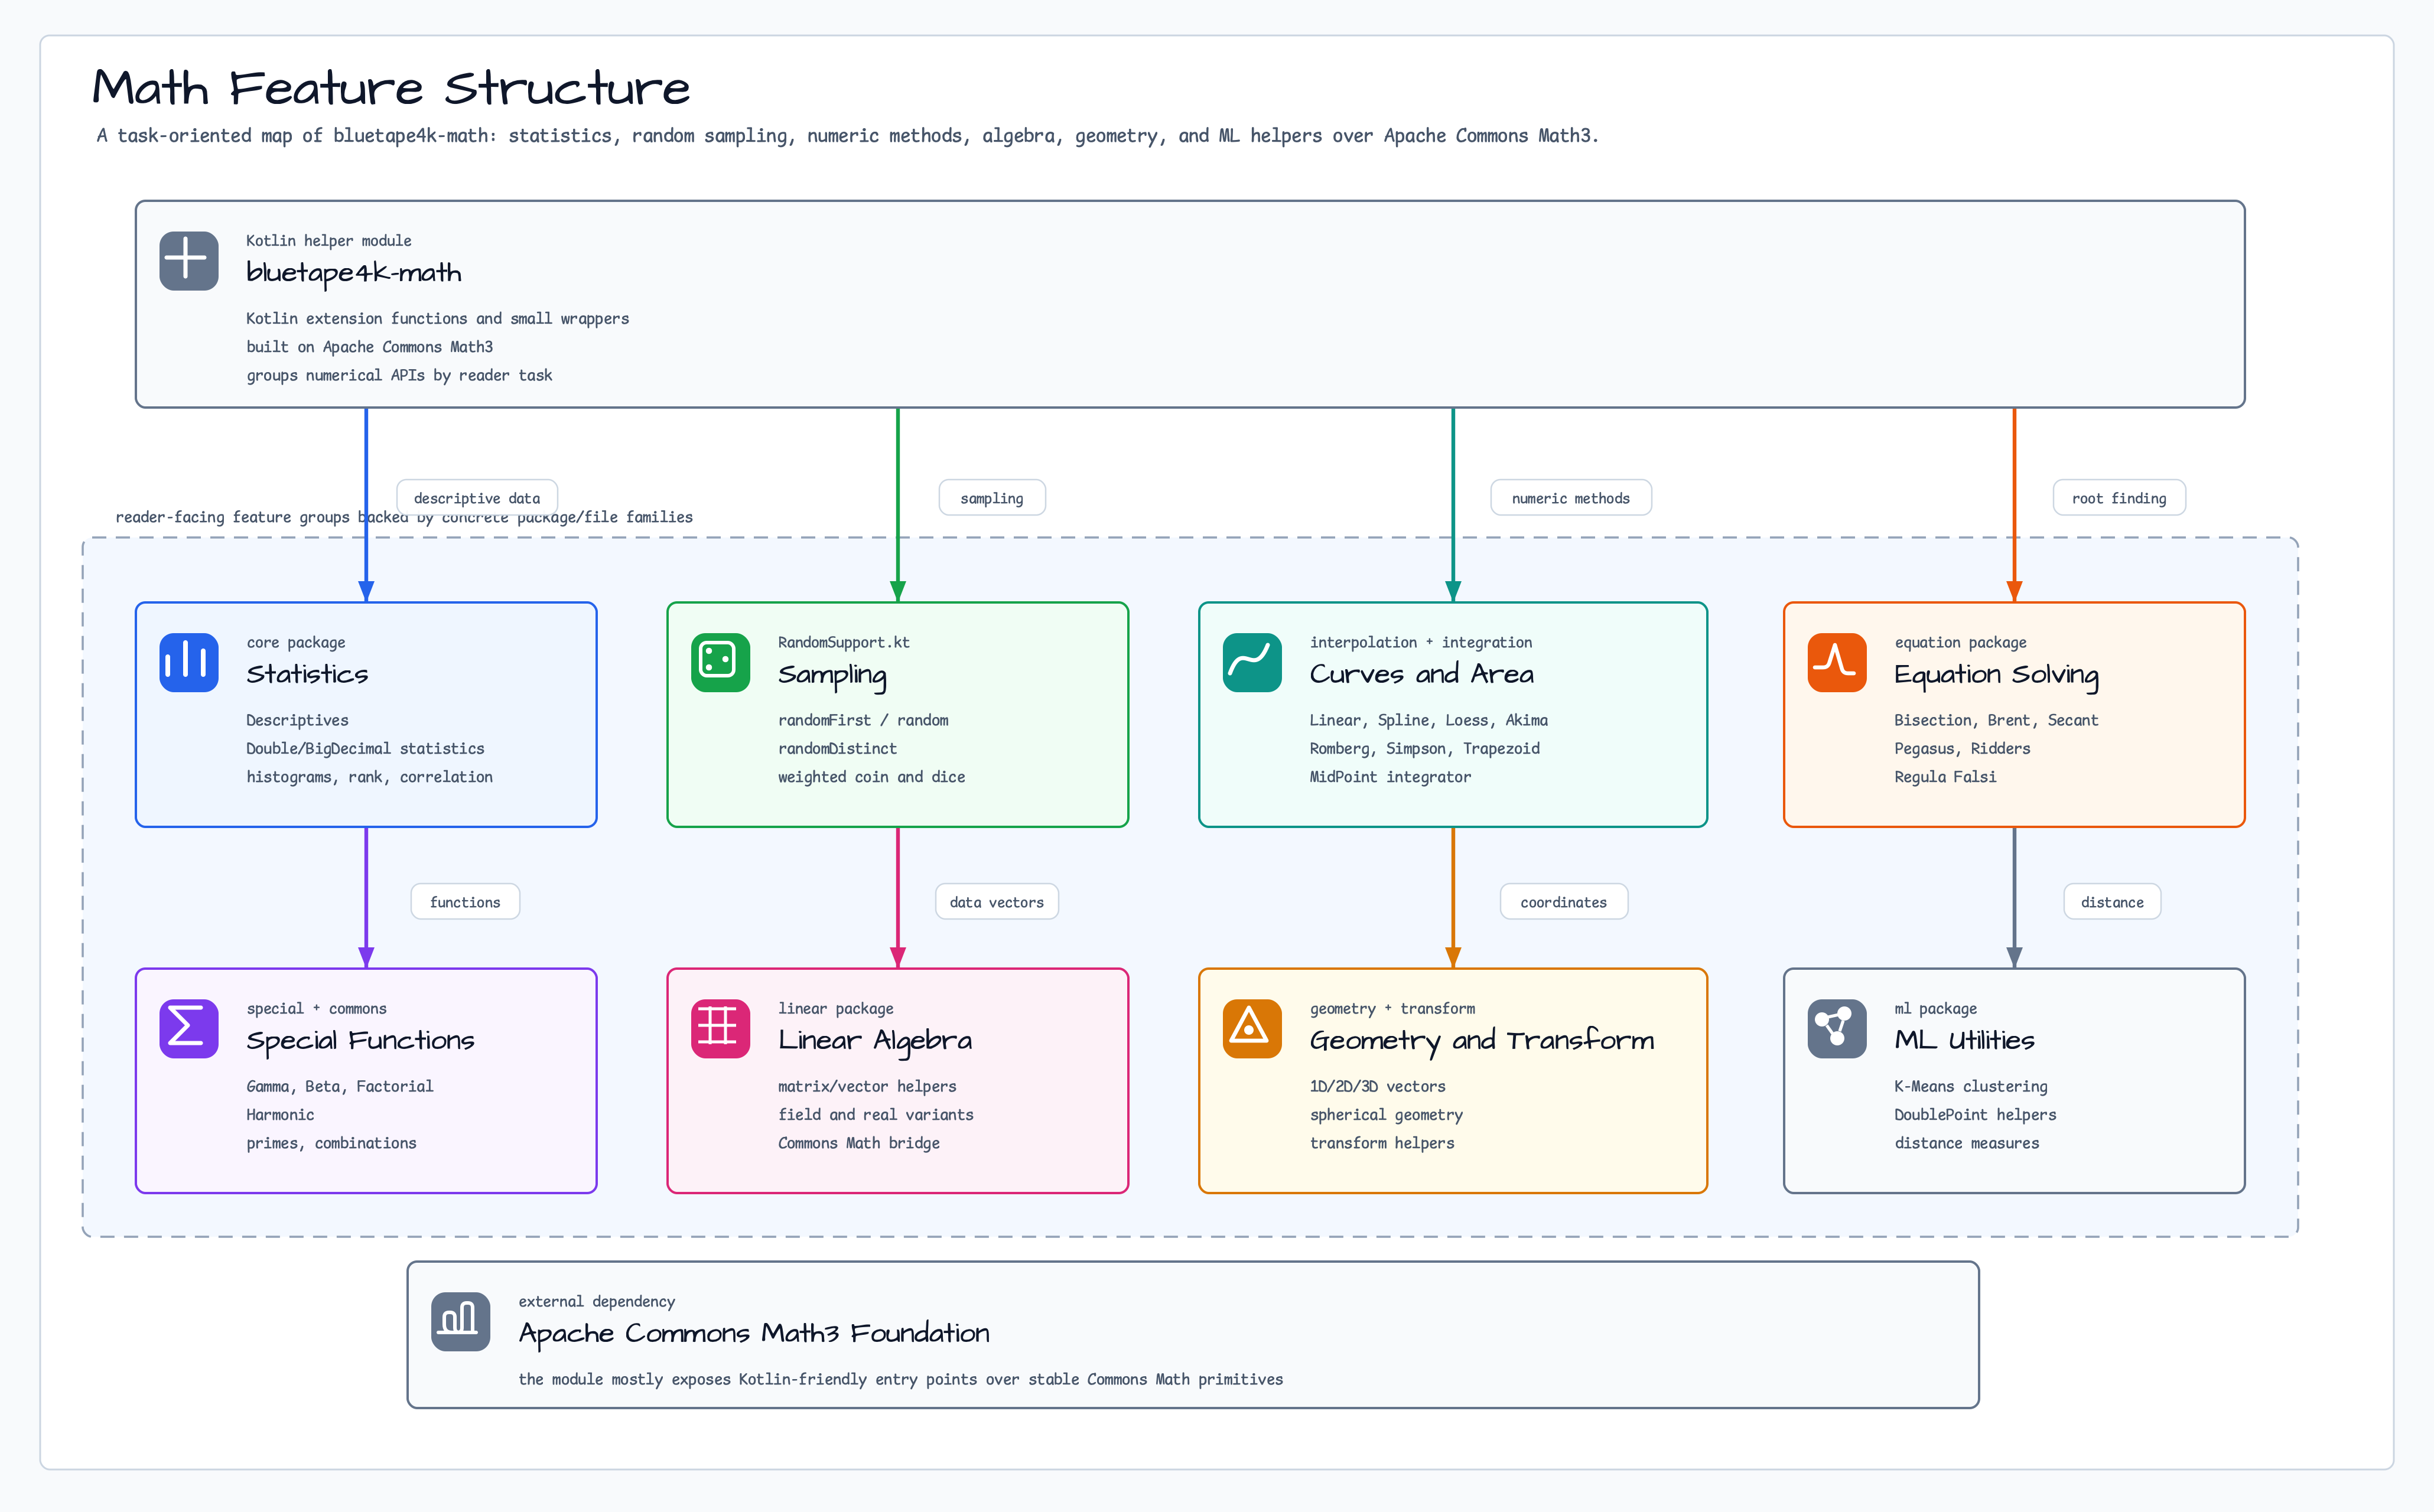Click the 'Statistics' card title

click(307, 674)
